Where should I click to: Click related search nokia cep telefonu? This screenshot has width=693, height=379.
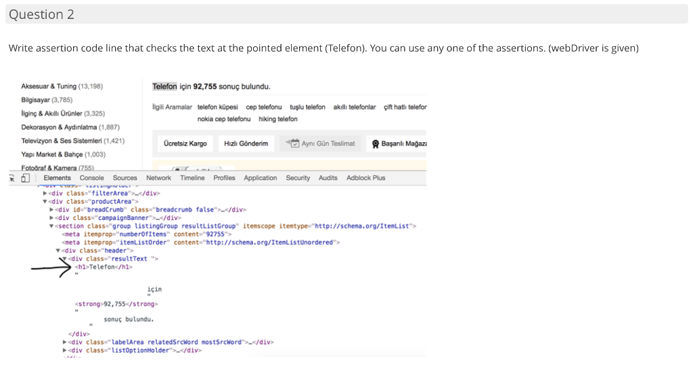(x=223, y=119)
